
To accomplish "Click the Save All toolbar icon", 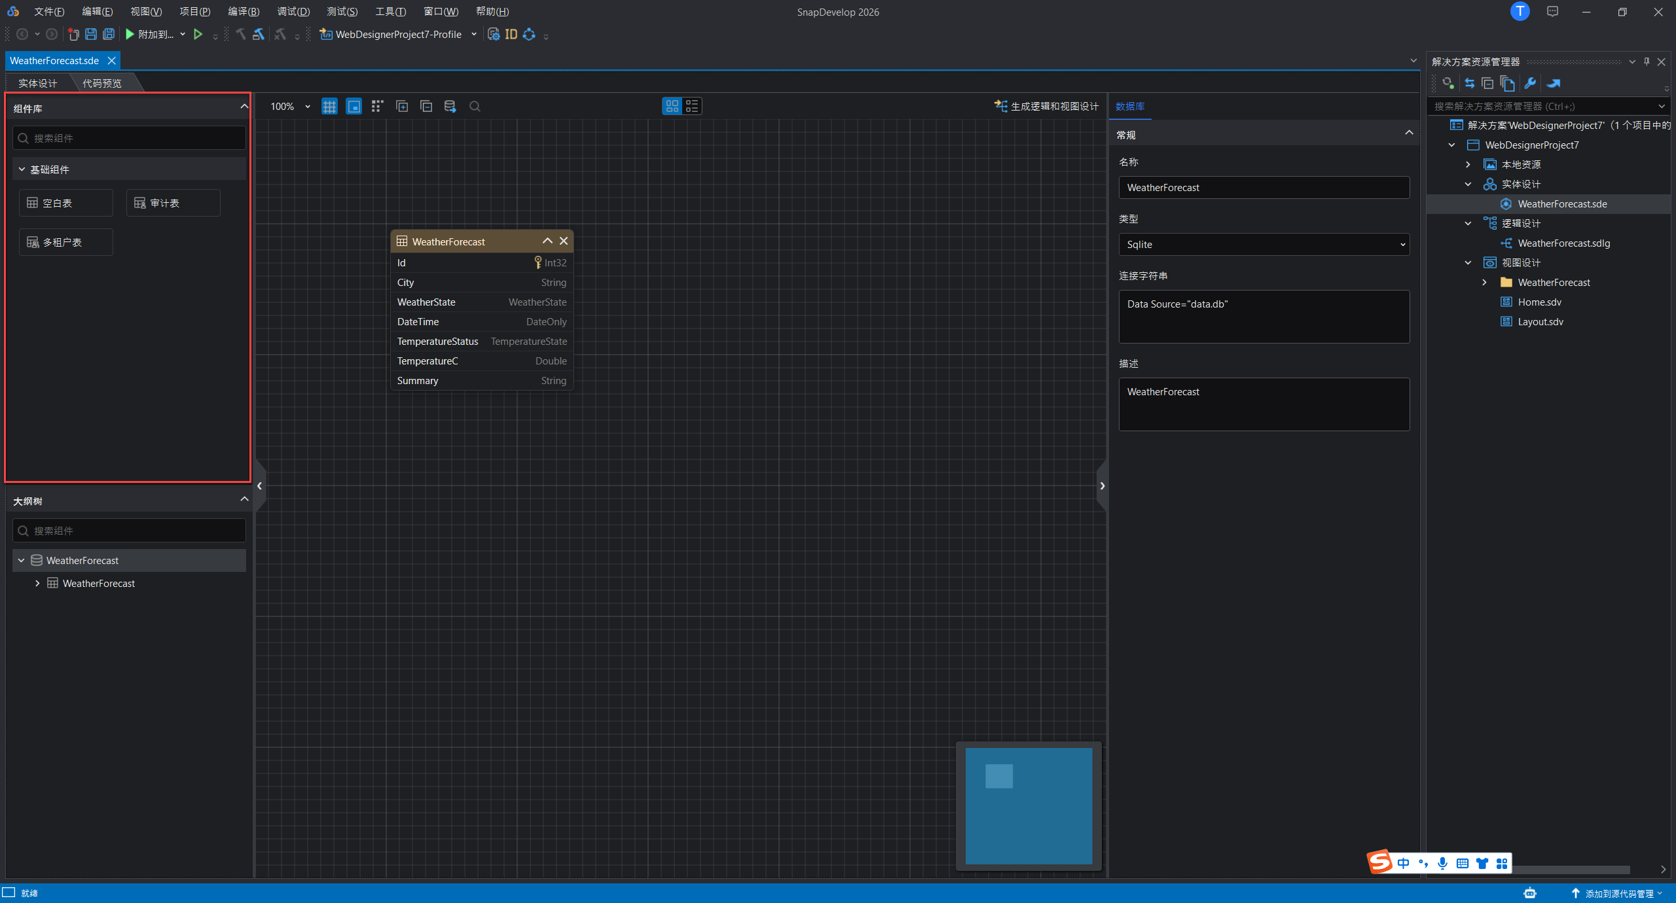I will [109, 34].
